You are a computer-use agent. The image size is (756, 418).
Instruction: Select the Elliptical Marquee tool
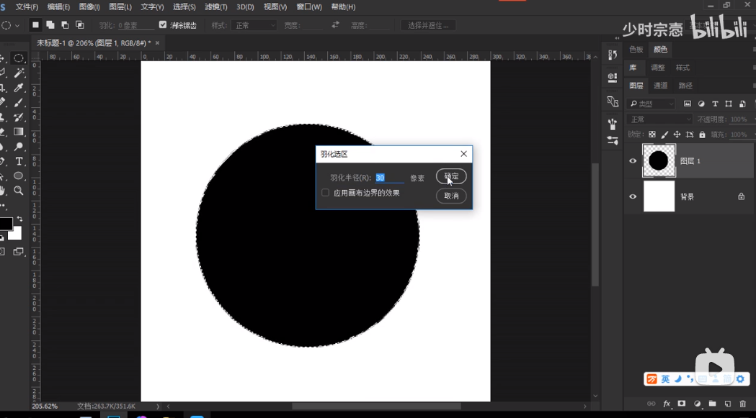pyautogui.click(x=18, y=58)
